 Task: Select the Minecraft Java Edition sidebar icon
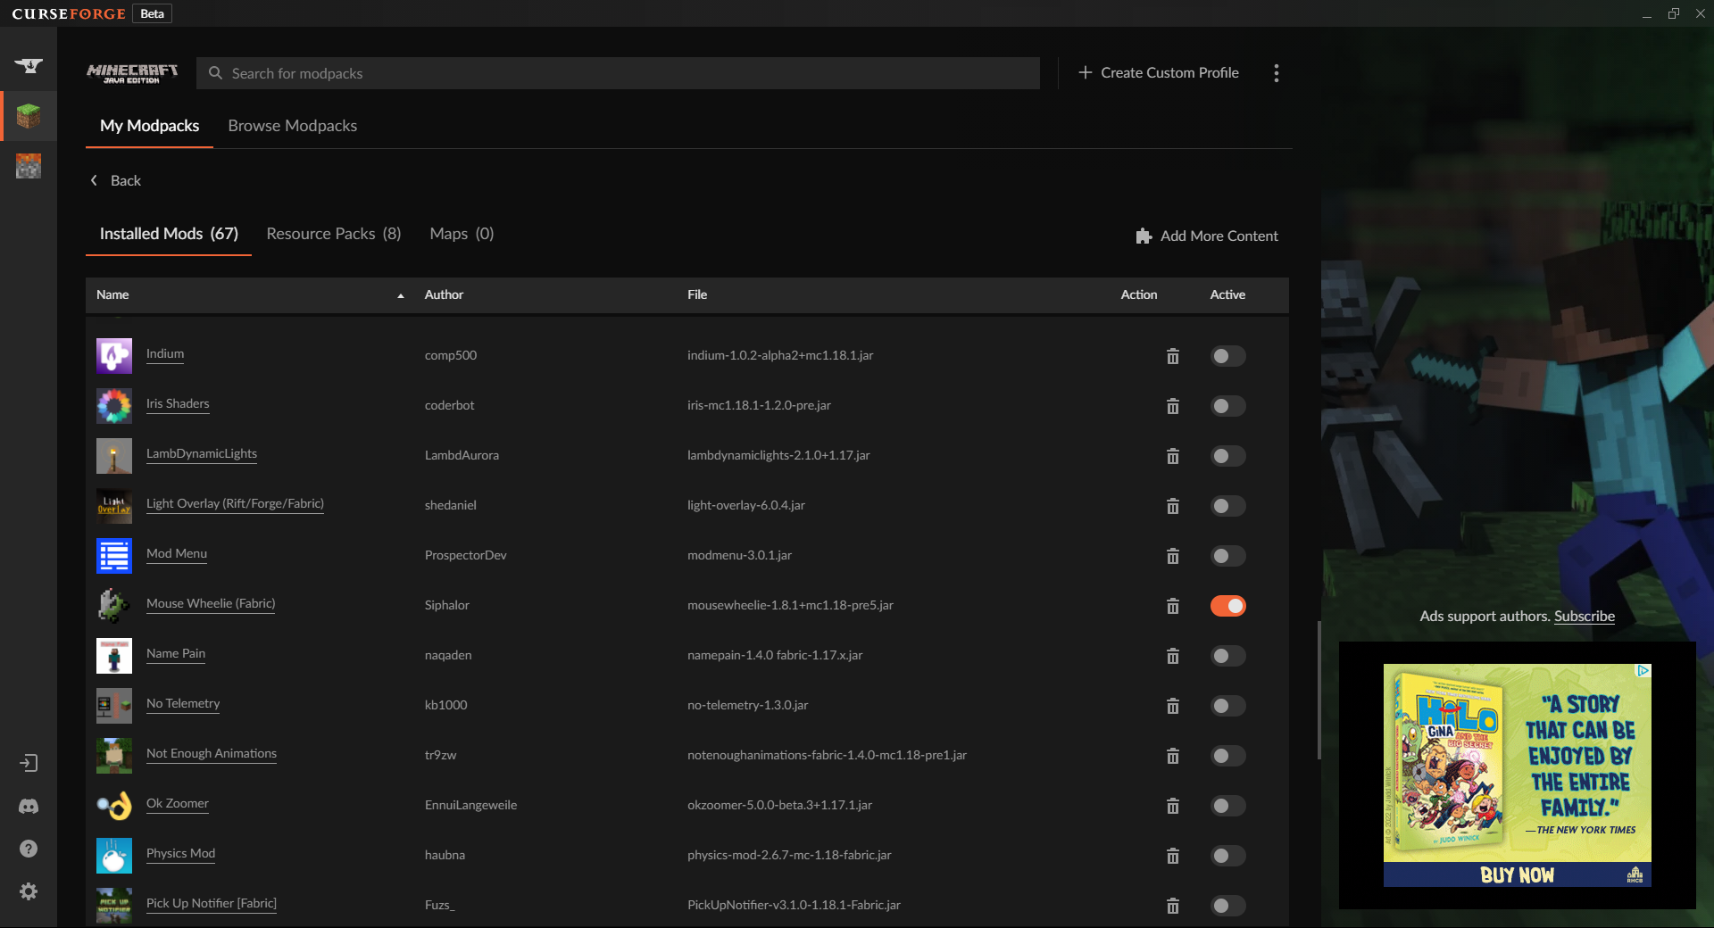[29, 116]
